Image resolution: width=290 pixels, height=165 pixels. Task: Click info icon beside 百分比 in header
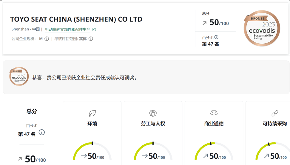(216, 37)
